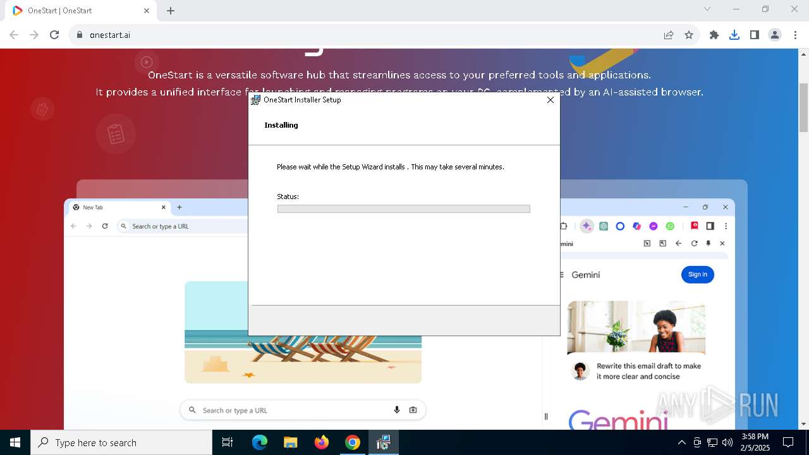Click the camera image search icon
The width and height of the screenshot is (809, 455).
tap(413, 410)
